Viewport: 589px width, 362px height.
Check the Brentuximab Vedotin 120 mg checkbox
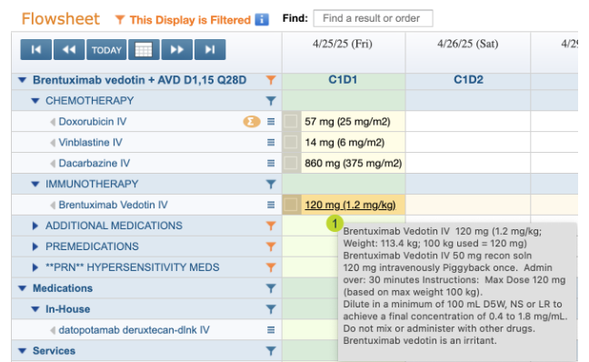pyautogui.click(x=290, y=205)
